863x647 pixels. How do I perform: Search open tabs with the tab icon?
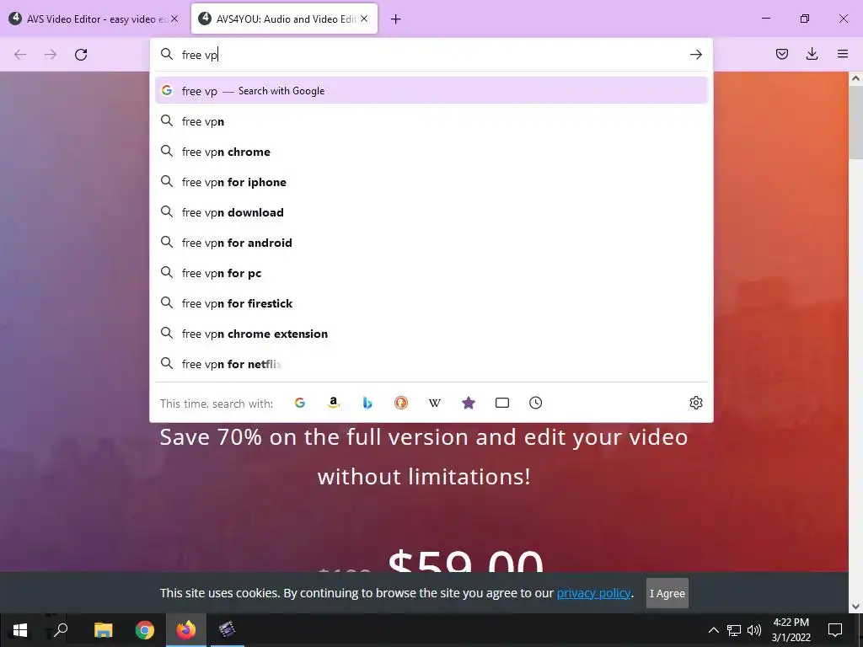[502, 403]
